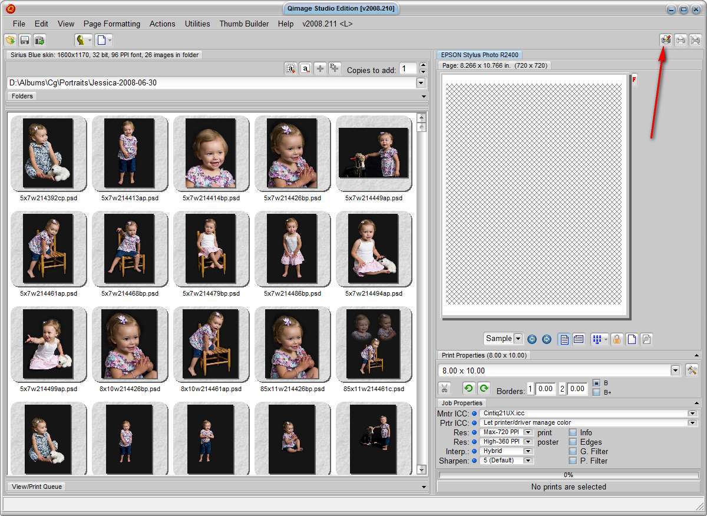Click the blue dot next to Prtr ICC
This screenshot has height=516, width=707.
[x=474, y=423]
